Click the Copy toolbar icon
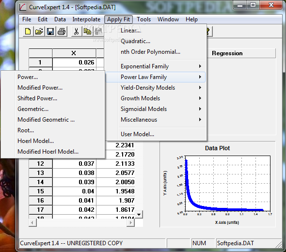 (88, 31)
